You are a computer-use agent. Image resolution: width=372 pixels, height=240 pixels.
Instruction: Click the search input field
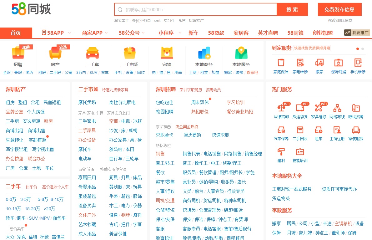[x=196, y=9]
